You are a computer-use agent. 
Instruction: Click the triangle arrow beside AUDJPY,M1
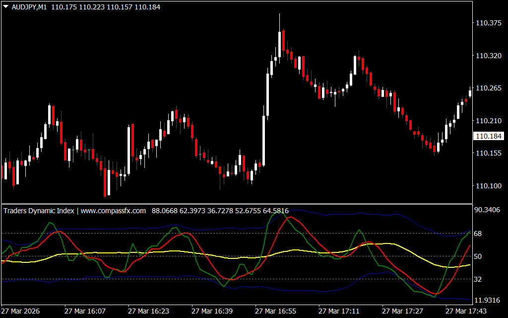(5, 7)
